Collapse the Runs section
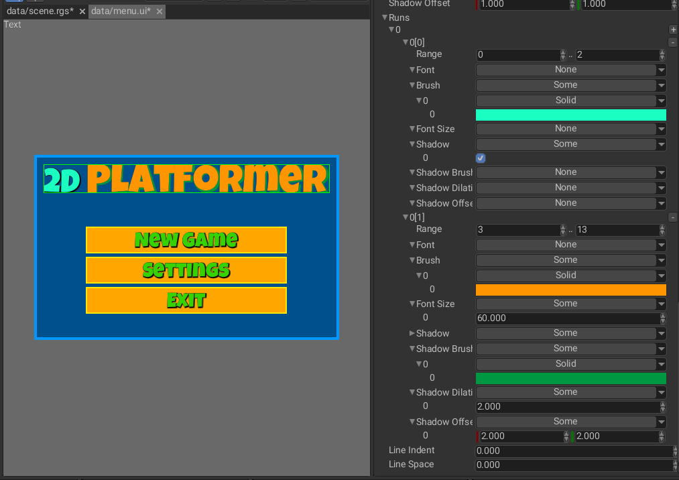 coord(385,17)
